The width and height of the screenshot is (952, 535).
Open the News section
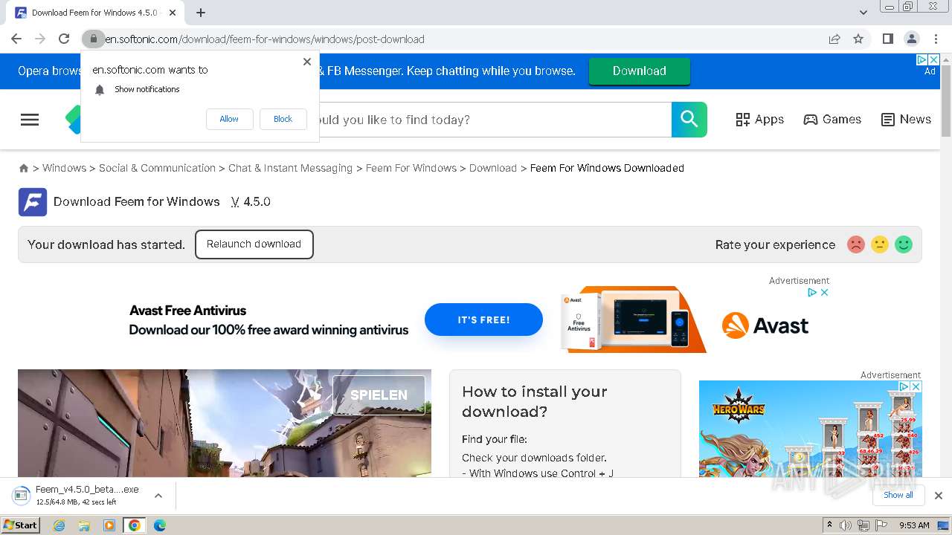point(906,120)
